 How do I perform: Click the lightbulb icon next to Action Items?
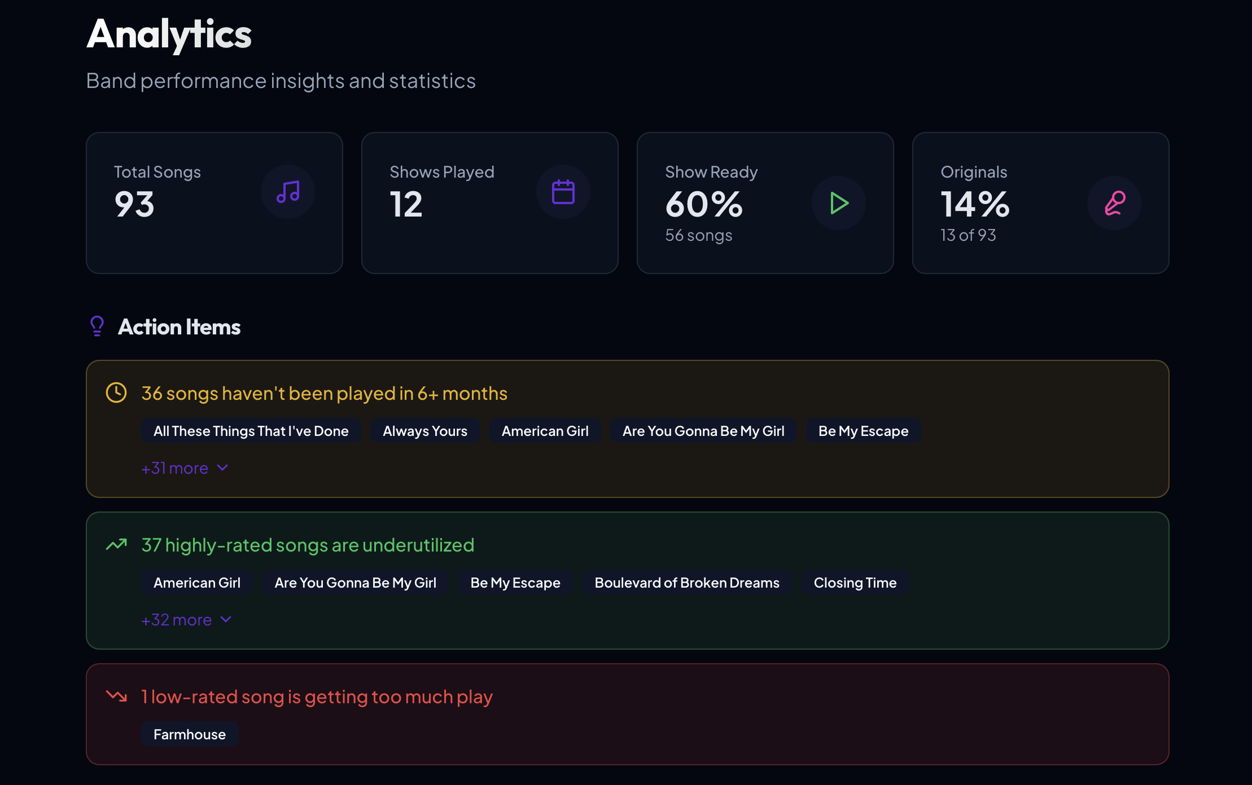tap(97, 326)
